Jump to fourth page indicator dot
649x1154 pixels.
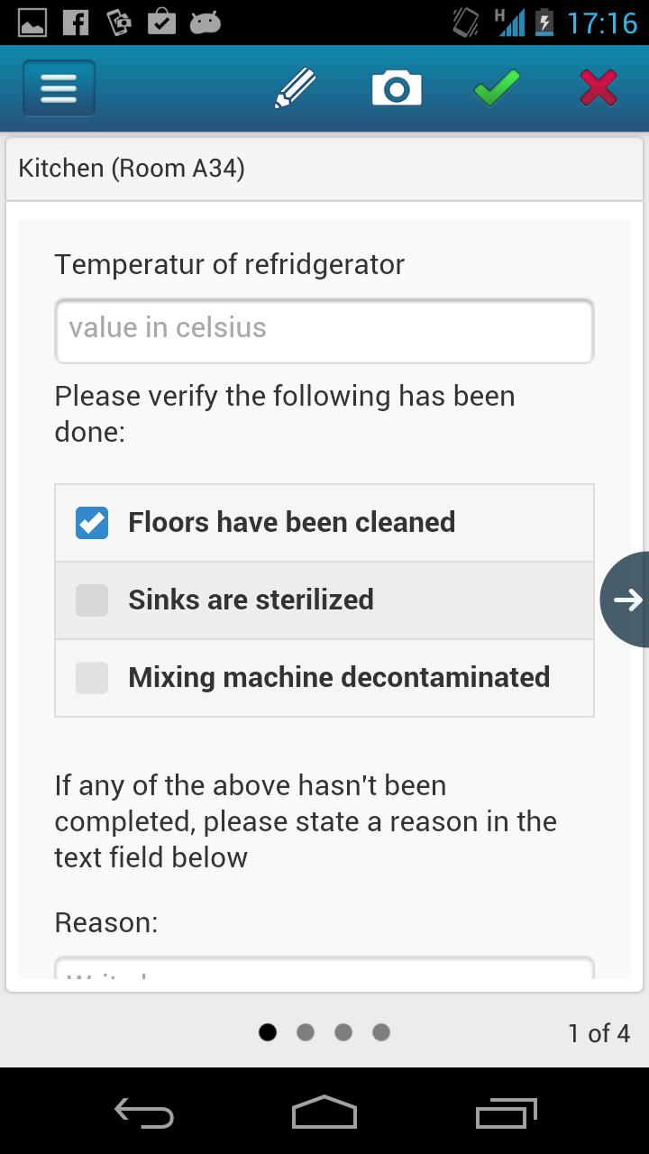[x=381, y=1032]
